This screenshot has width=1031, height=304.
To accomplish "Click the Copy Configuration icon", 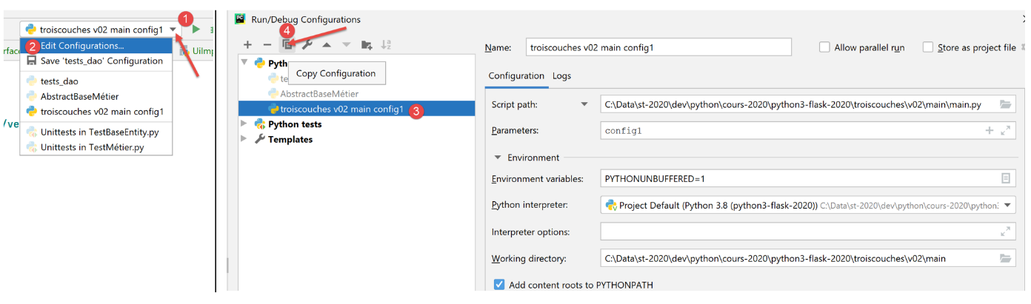I will (288, 45).
